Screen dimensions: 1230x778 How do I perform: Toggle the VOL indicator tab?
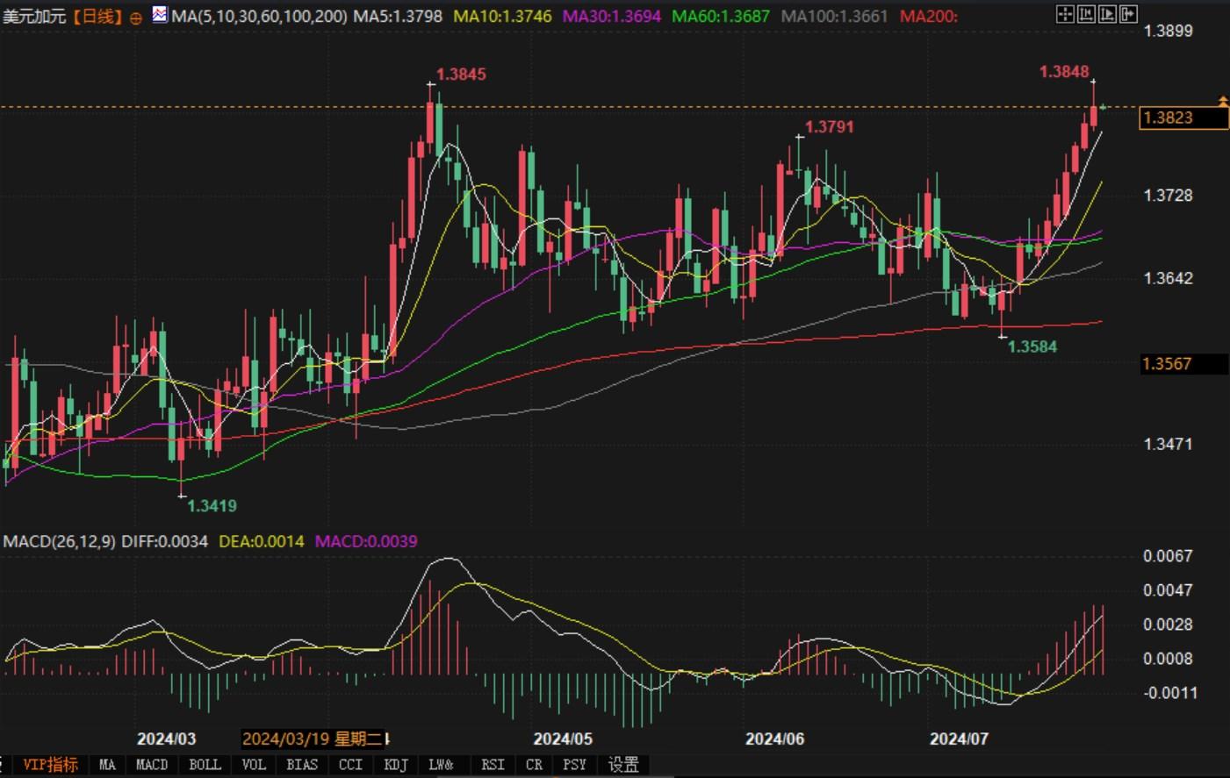click(253, 765)
